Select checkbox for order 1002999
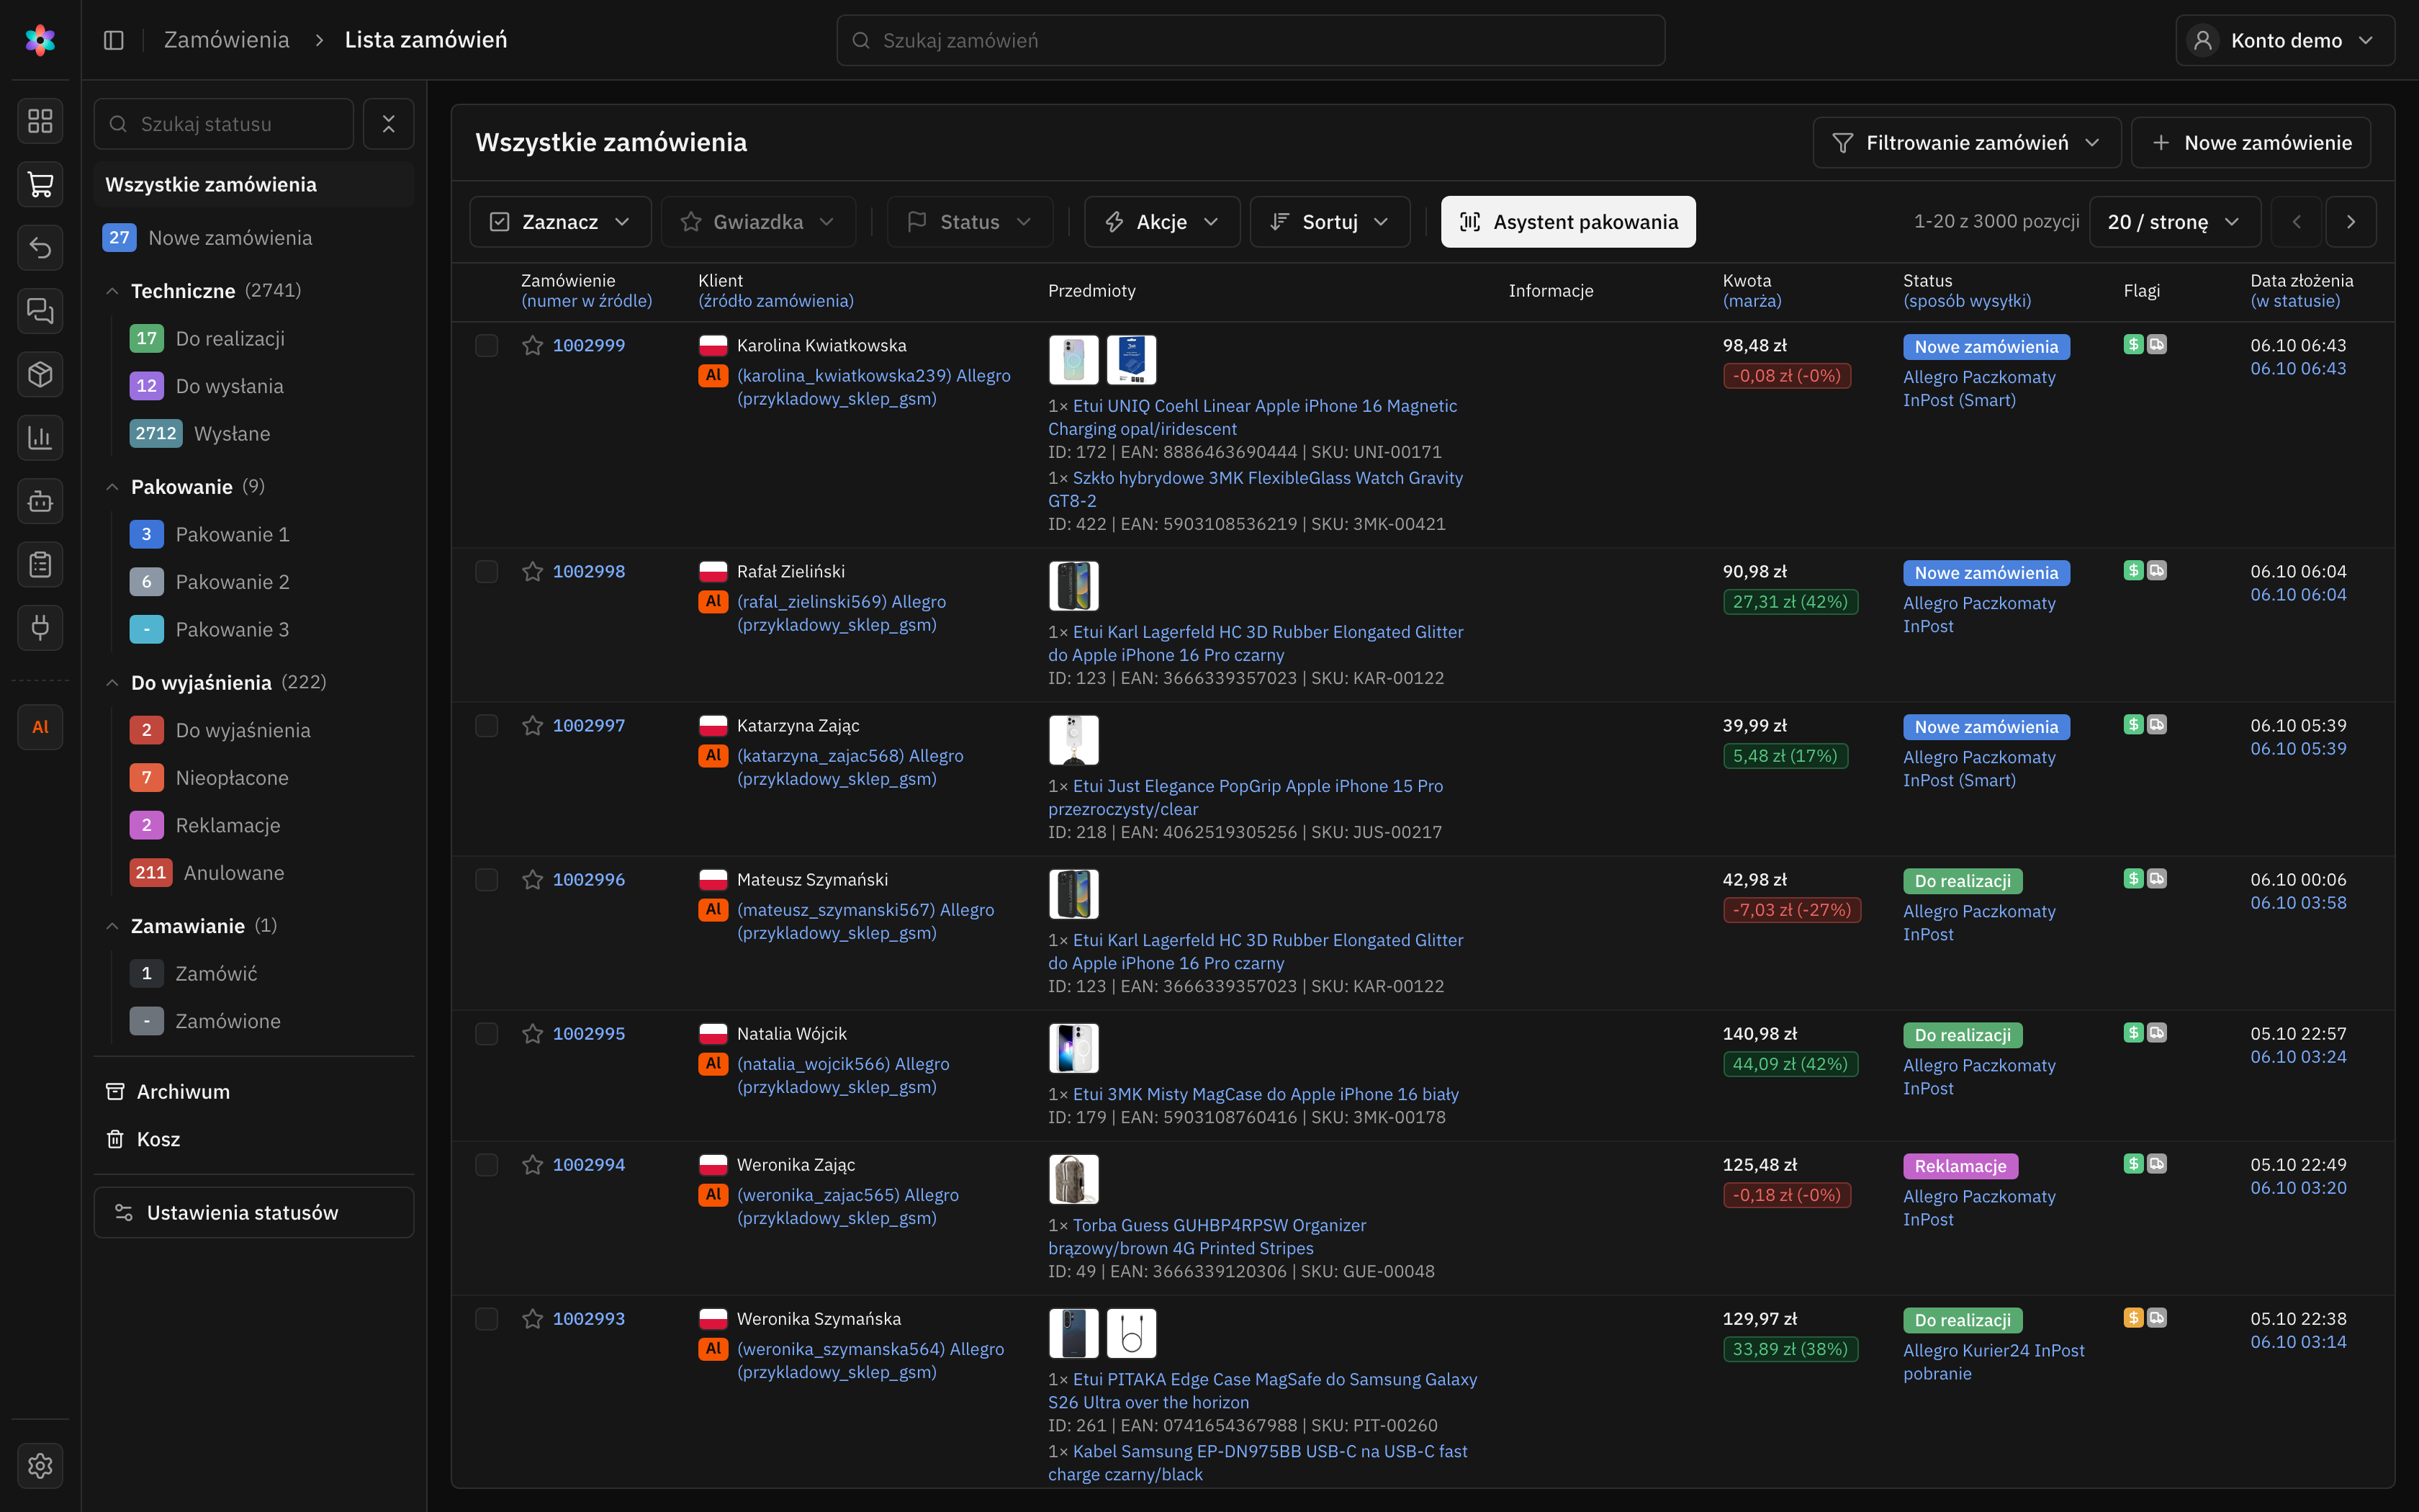 pos(487,345)
